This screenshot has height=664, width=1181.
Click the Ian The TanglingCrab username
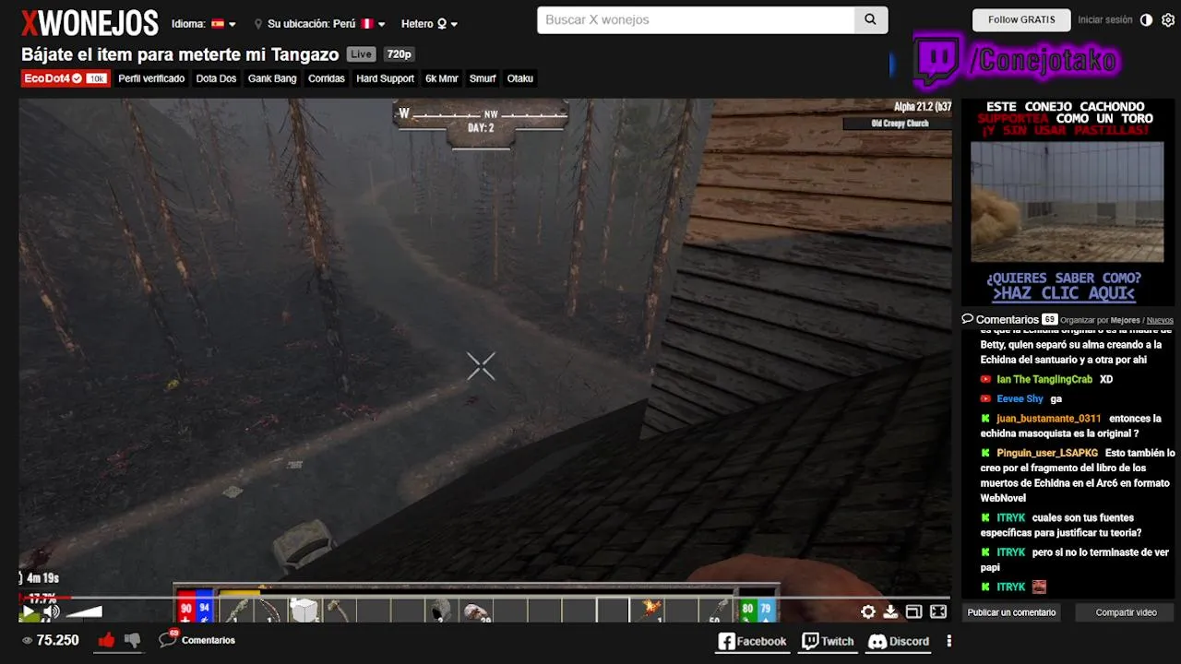pos(1044,379)
